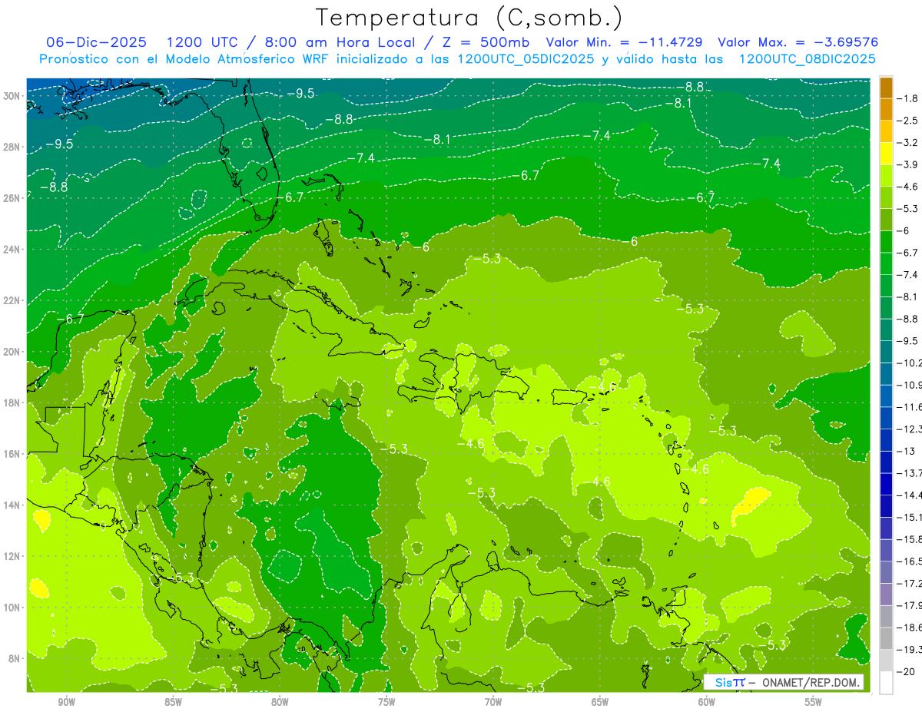Click the "30N" latitude axis label
Viewport: 922px width, 712px height.
point(11,96)
